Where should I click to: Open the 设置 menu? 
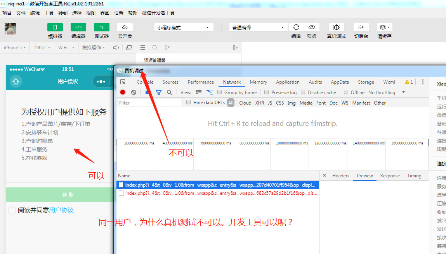[119, 13]
